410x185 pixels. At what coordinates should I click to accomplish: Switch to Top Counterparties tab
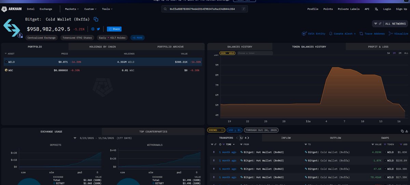tap(153, 131)
